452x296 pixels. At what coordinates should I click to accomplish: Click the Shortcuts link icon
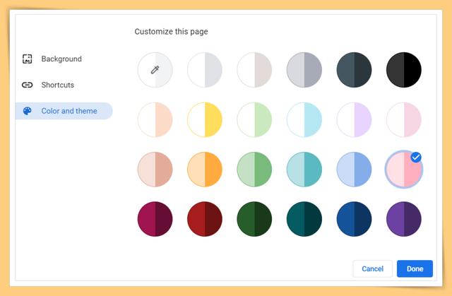pos(28,85)
